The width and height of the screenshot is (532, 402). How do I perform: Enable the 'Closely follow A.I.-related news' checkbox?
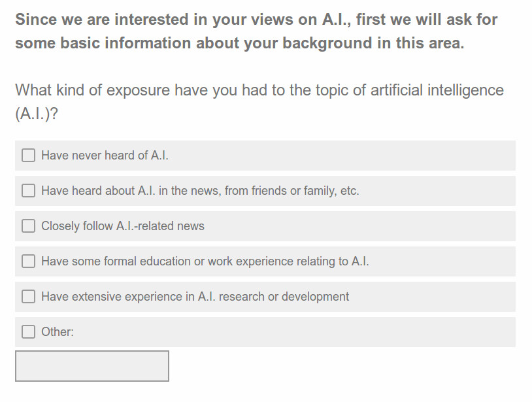28,226
